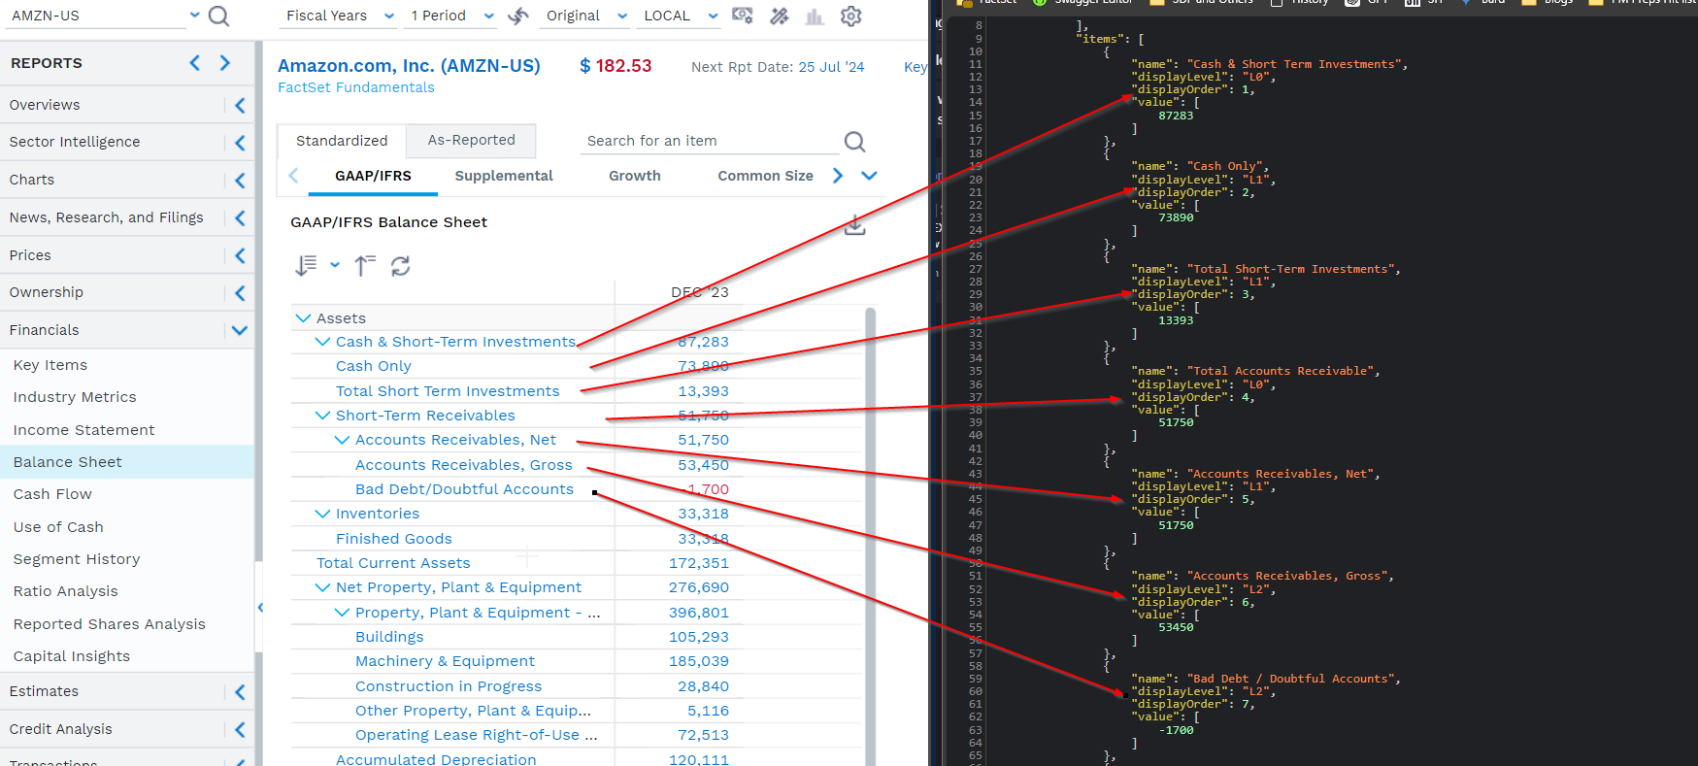
Task: Expand the Ownership section
Action: (x=240, y=293)
